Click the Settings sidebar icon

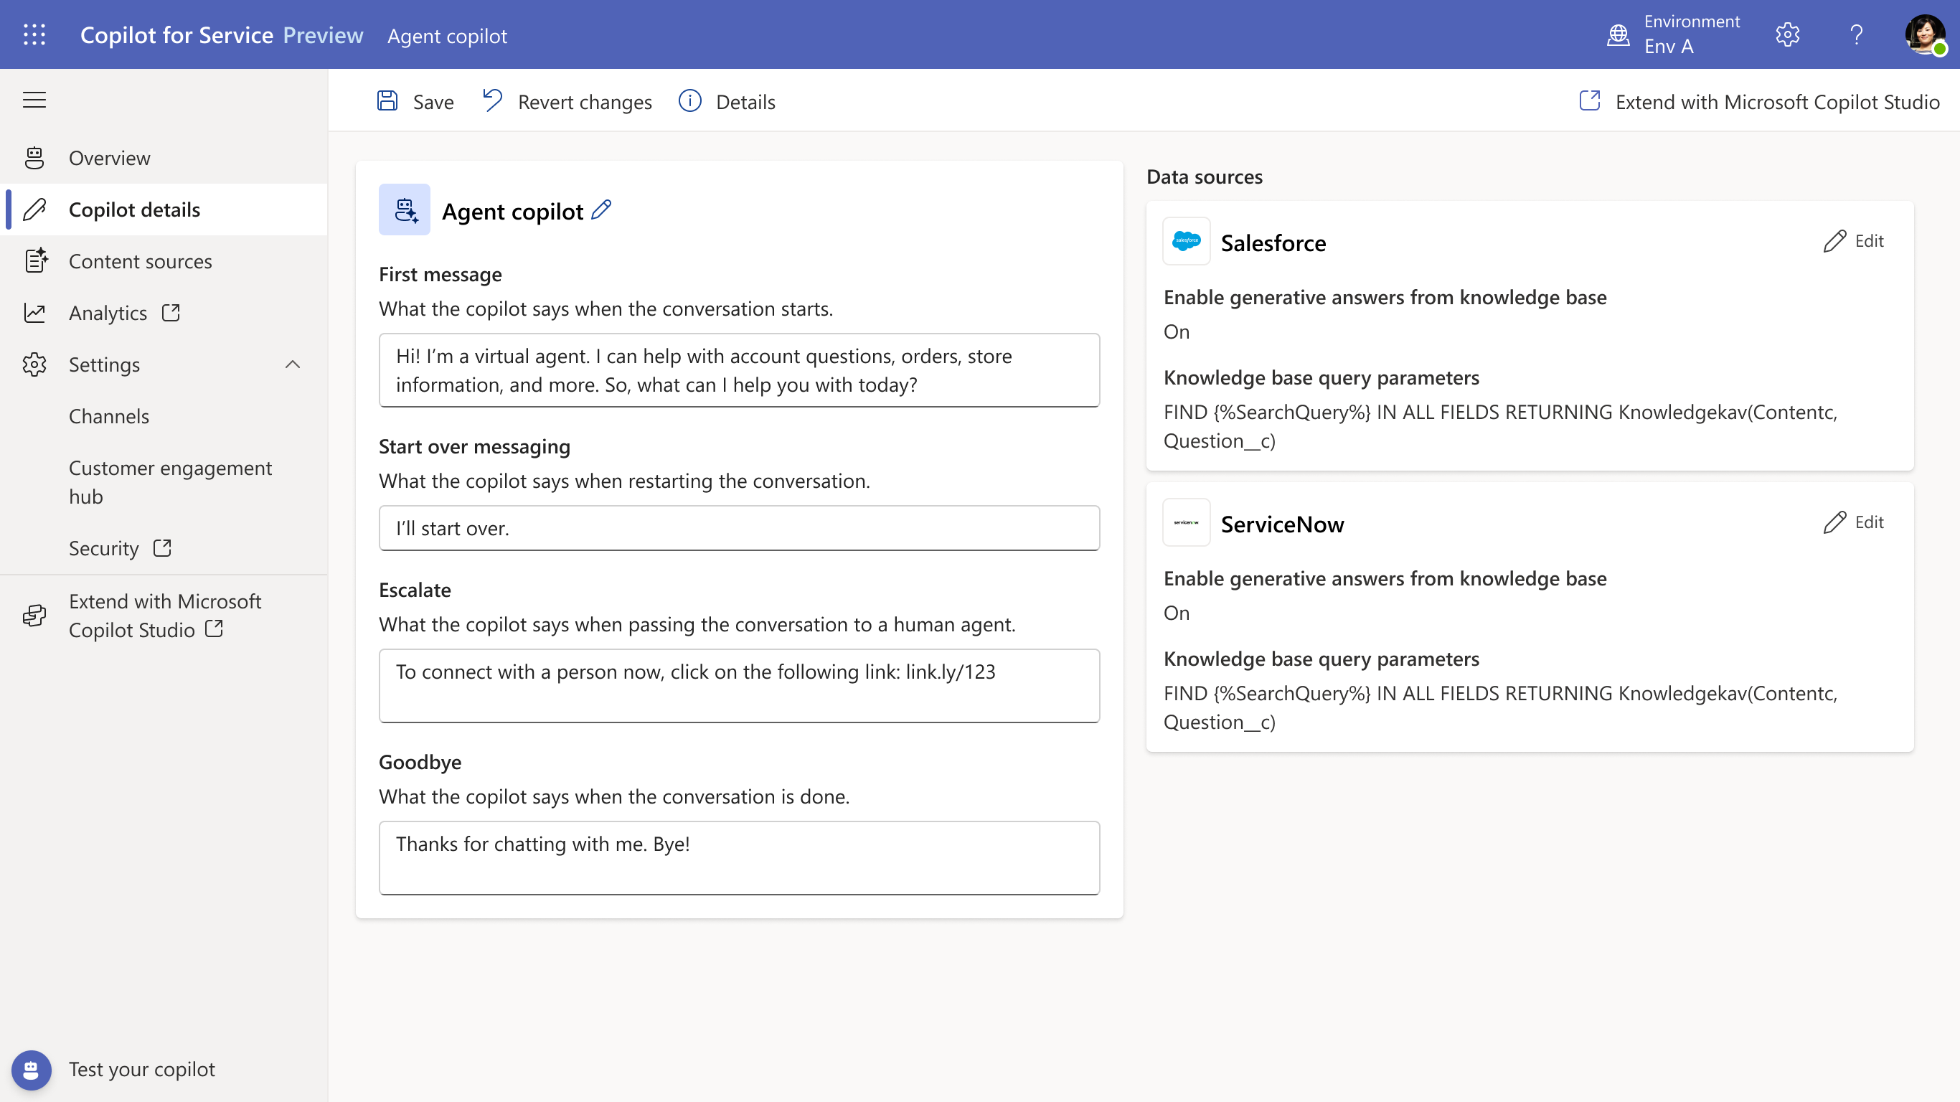(x=35, y=363)
